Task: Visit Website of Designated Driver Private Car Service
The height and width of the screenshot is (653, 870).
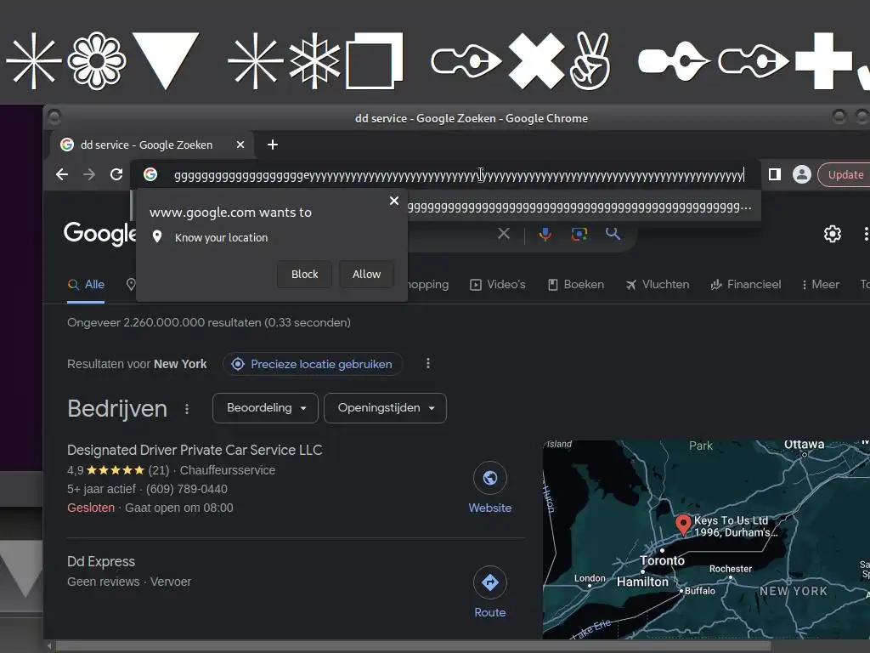Action: coord(490,488)
